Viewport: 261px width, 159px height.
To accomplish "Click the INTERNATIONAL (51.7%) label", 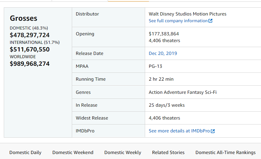I will tap(35, 42).
